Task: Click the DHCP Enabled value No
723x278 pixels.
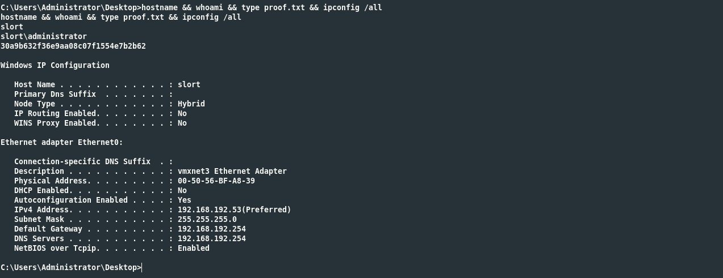Action: (x=182, y=190)
